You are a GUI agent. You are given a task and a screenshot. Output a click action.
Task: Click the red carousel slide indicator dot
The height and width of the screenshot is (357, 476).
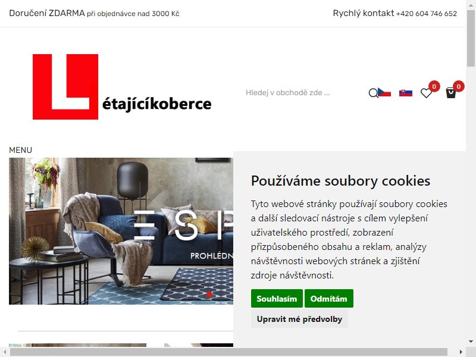pos(209,294)
